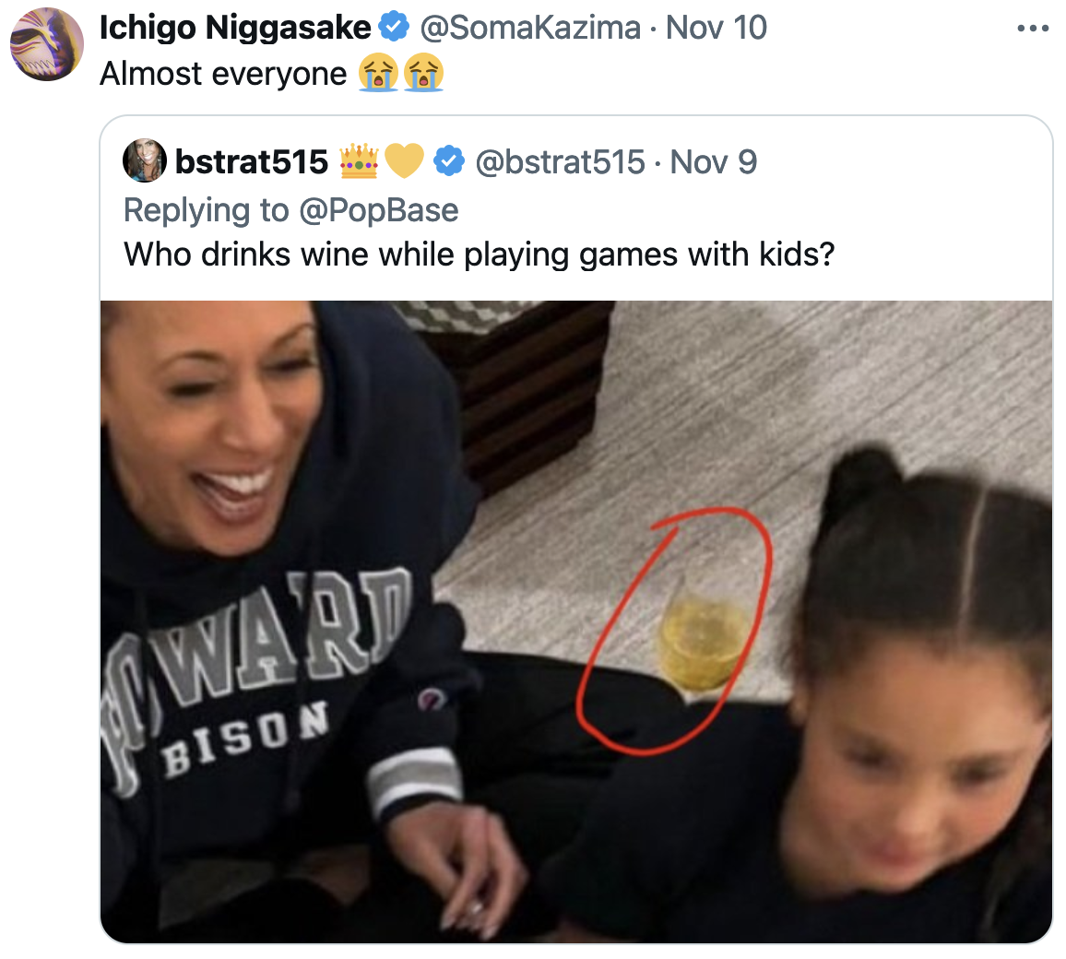The height and width of the screenshot is (959, 1066).
Task: Click the @bstrat515 handle
Action: click(x=560, y=162)
